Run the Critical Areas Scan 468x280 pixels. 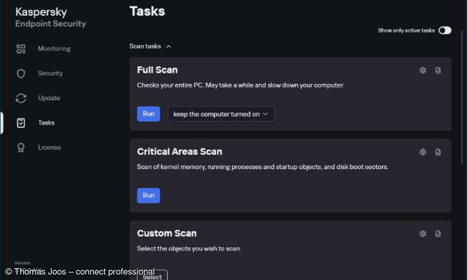149,196
